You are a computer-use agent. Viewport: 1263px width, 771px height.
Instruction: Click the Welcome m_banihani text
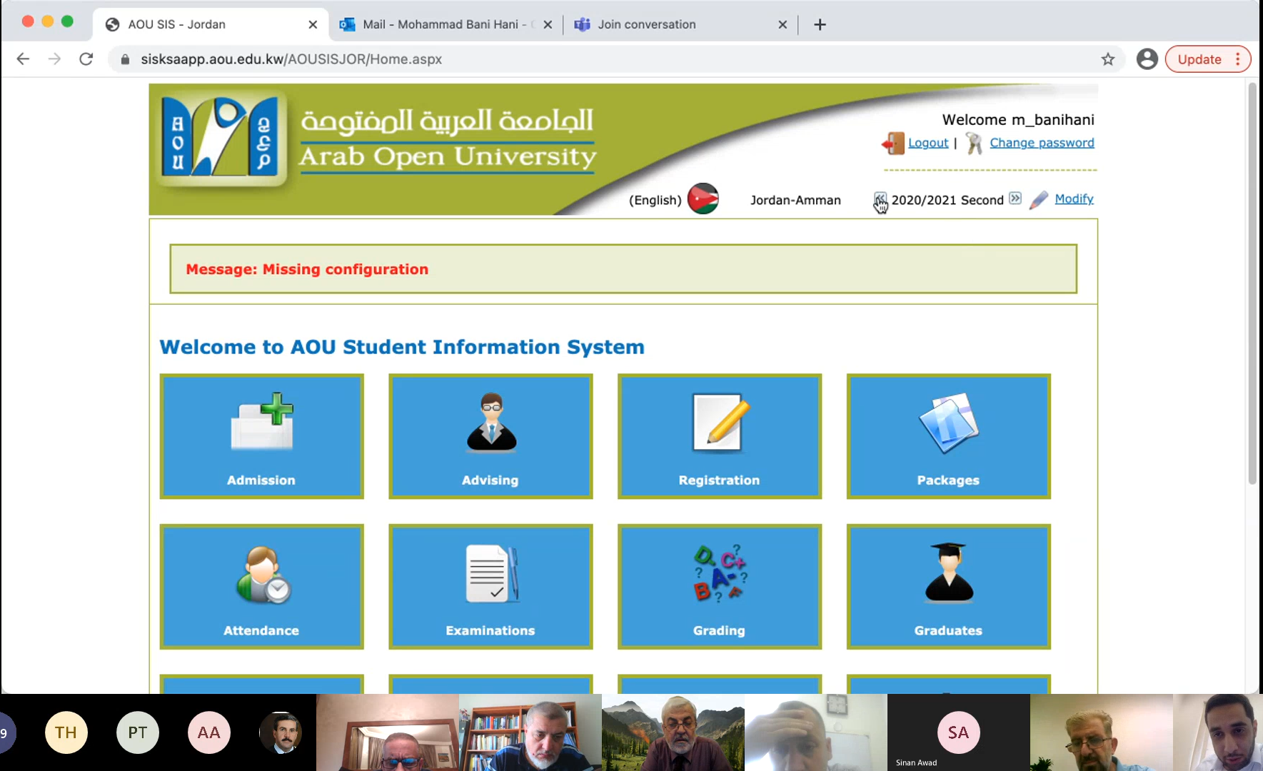pyautogui.click(x=1018, y=120)
